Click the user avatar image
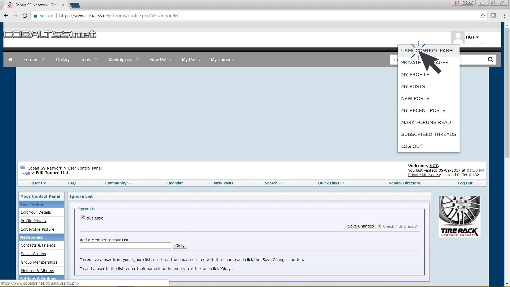The height and width of the screenshot is (287, 510). click(x=458, y=37)
